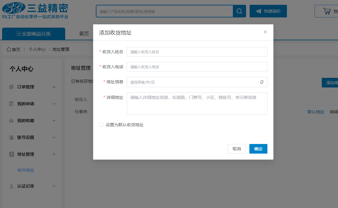
Task: Click the 编辑 link in address row
Action: pyautogui.click(x=334, y=112)
